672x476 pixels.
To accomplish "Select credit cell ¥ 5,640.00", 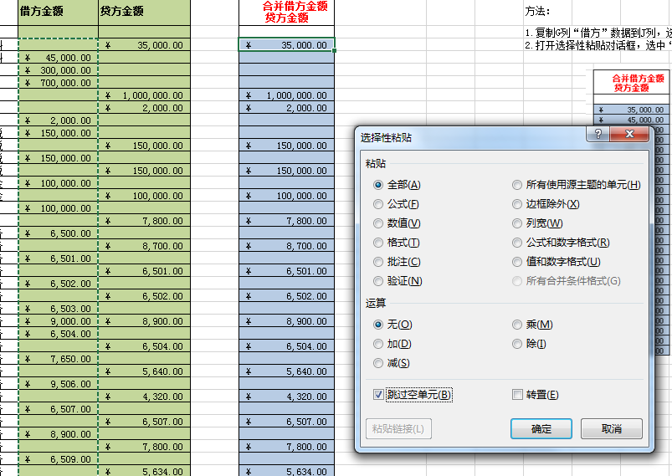I will (x=145, y=371).
